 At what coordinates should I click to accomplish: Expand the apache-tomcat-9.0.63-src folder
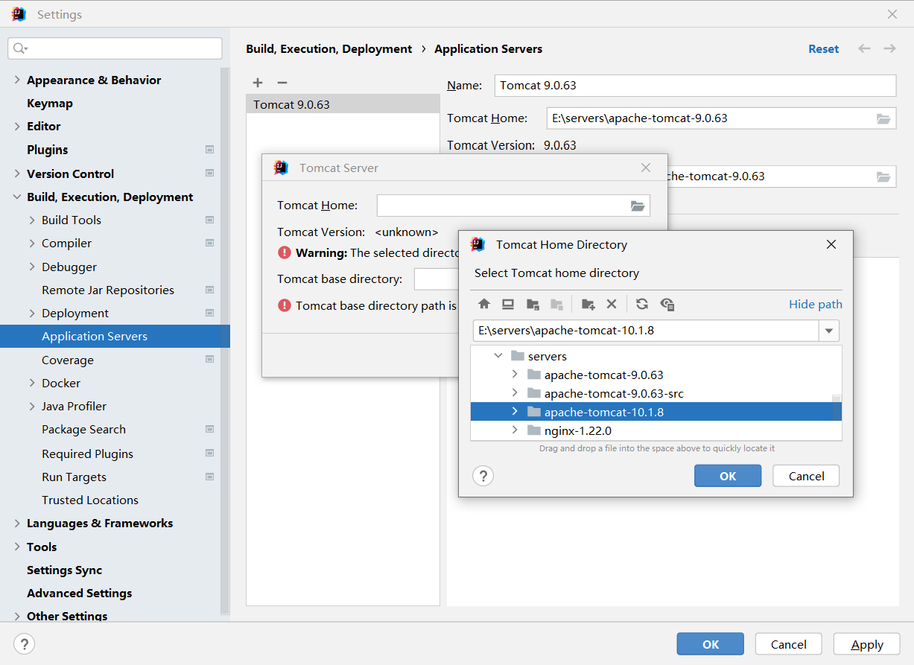515,392
